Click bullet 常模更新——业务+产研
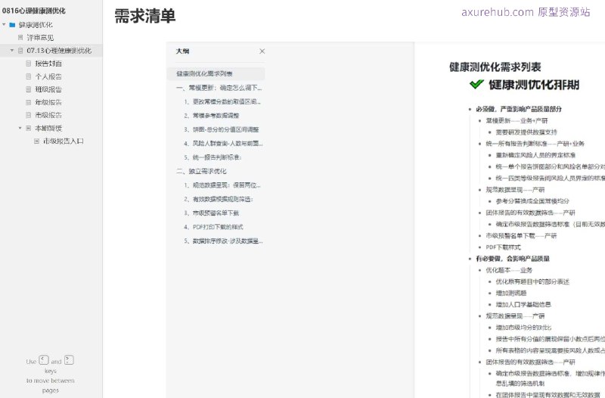 pos(517,120)
